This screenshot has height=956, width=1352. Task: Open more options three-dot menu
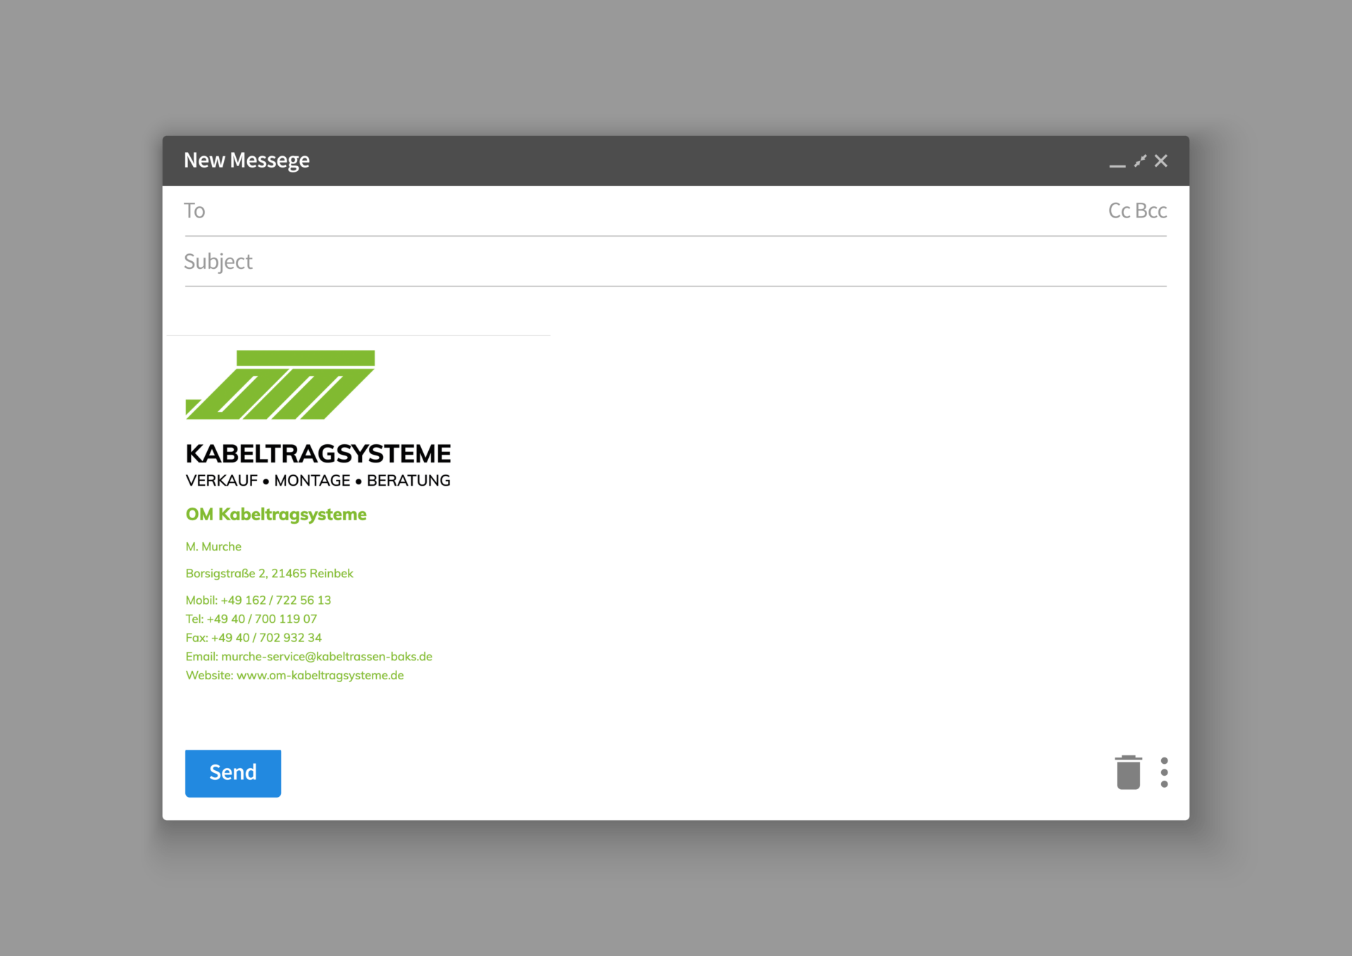1164,772
